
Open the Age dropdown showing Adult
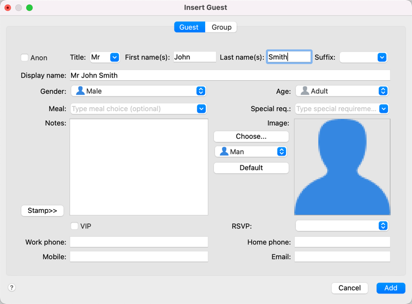[342, 91]
